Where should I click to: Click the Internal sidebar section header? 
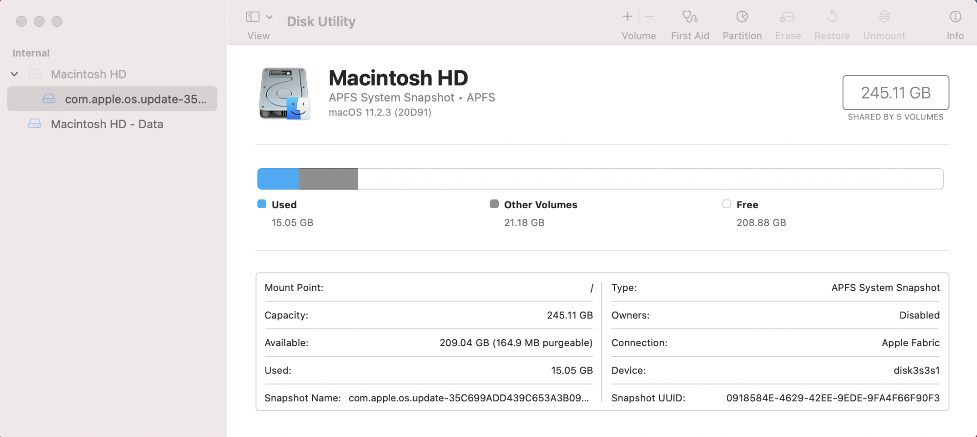click(31, 53)
